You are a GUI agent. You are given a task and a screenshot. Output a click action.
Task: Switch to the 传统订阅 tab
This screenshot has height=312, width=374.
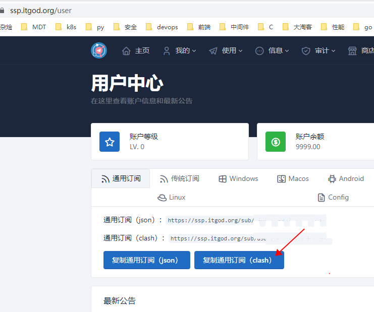[179, 178]
